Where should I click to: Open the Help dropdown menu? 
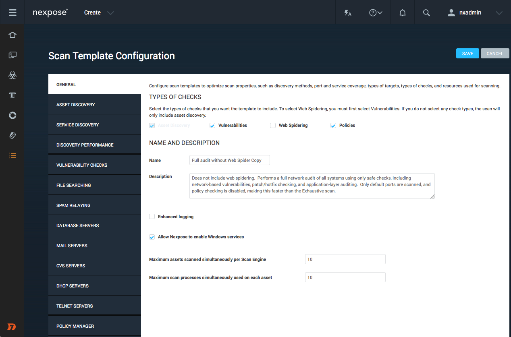[376, 13]
